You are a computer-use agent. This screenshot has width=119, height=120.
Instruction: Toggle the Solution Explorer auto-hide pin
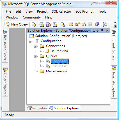[102, 31]
